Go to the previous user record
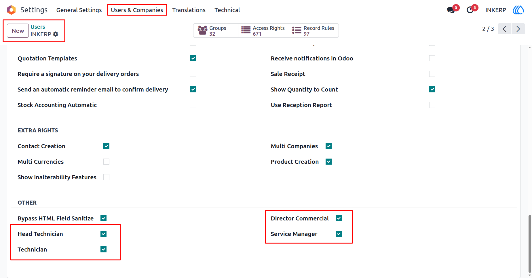This screenshot has height=278, width=532. (504, 29)
